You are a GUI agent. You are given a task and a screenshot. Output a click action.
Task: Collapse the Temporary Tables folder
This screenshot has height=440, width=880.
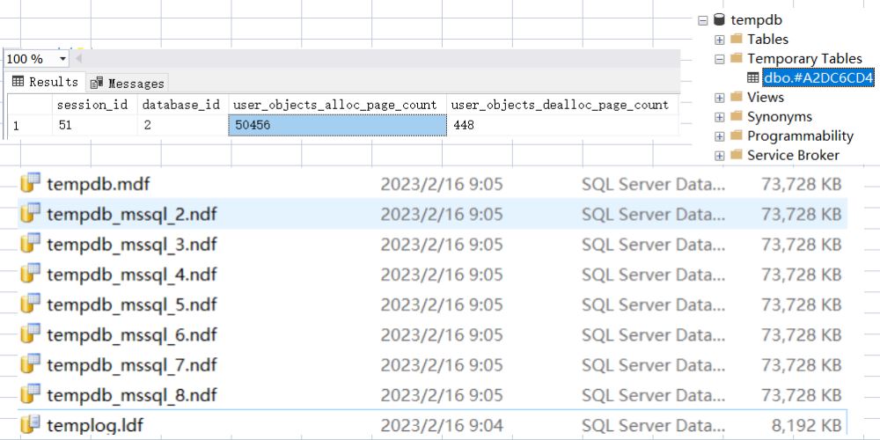tap(720, 59)
